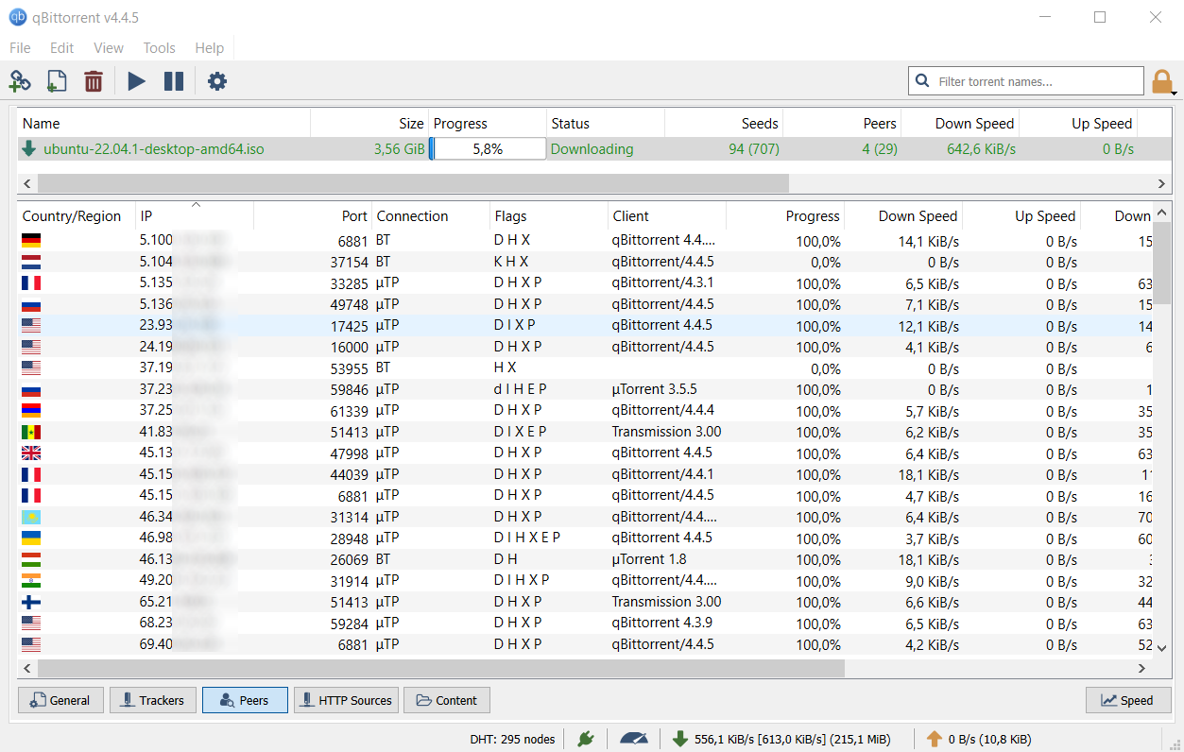Click the downloading arrow icon beside ubuntu torrent

(29, 148)
